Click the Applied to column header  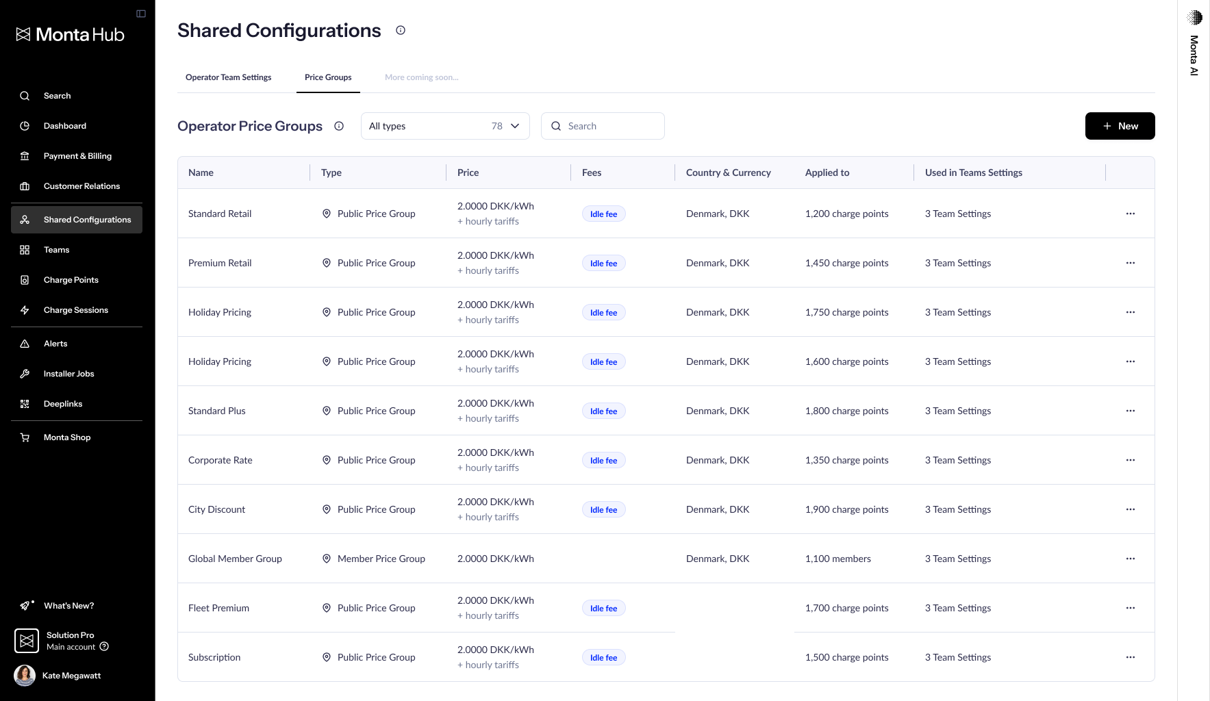[x=827, y=173]
